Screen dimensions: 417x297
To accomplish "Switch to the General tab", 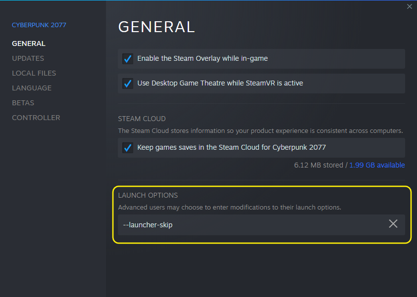I will pyautogui.click(x=29, y=43).
